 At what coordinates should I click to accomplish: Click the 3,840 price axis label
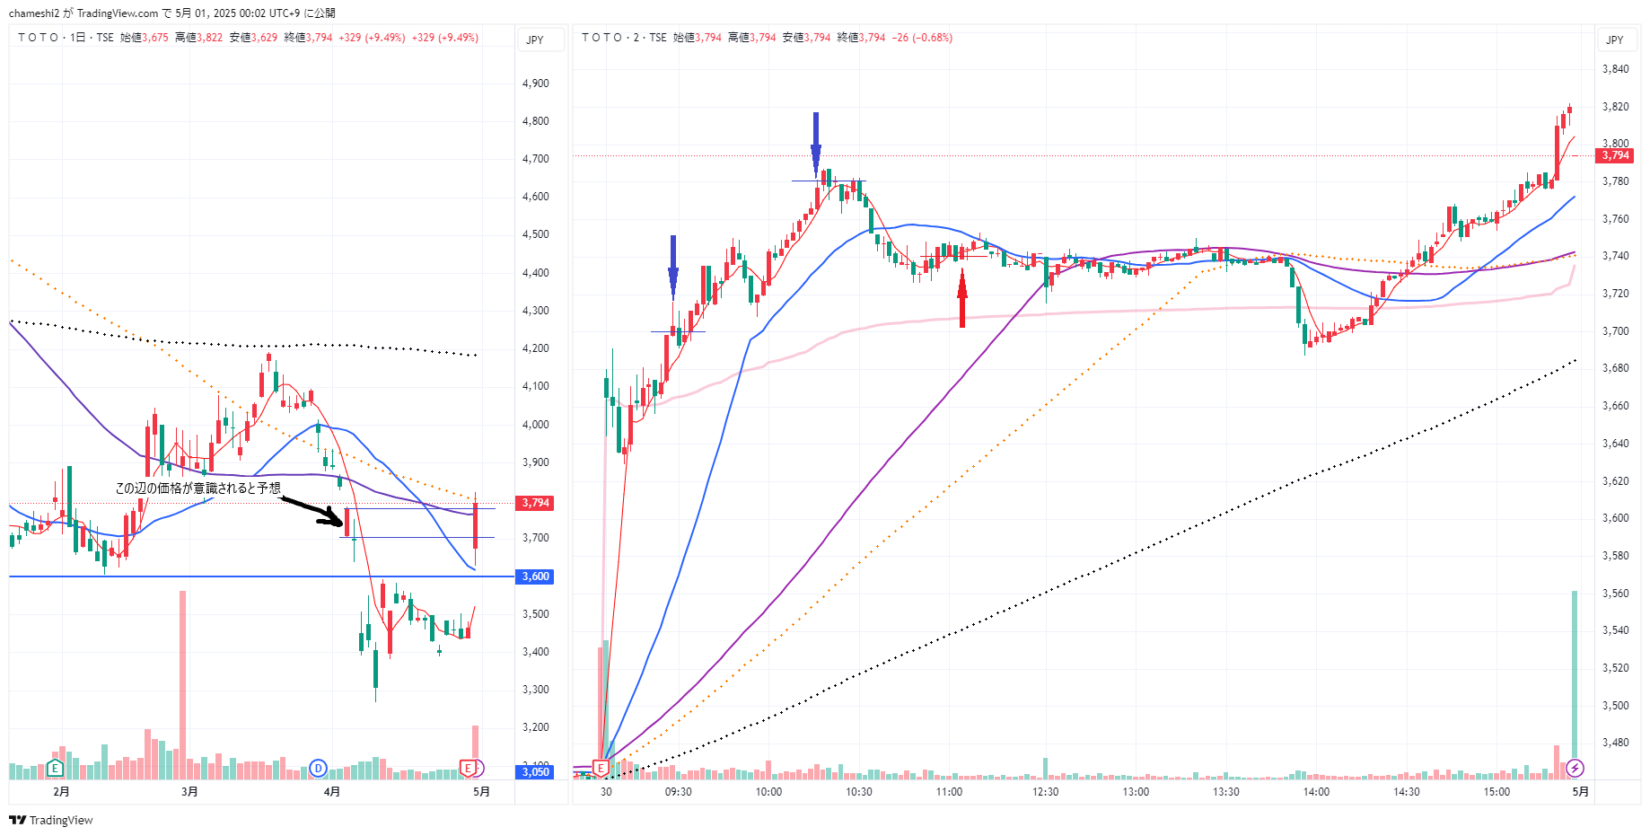(x=1616, y=69)
